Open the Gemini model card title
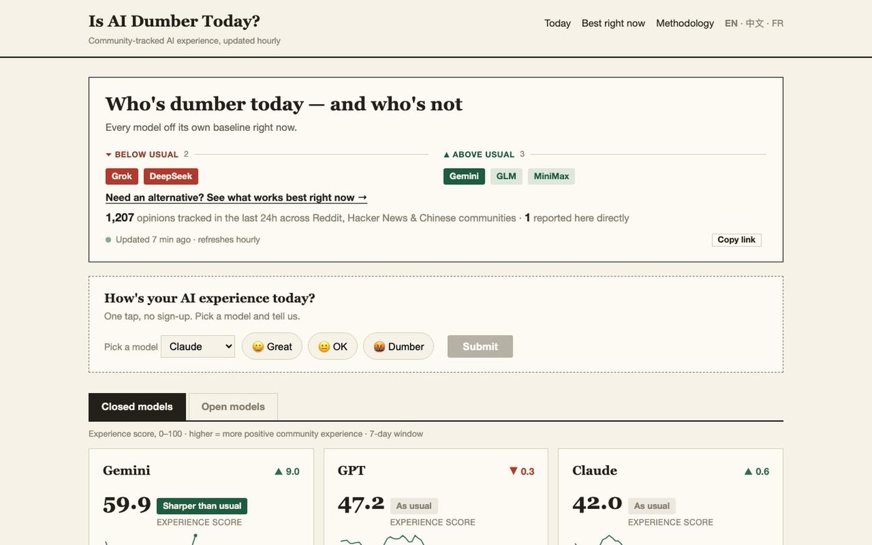 tap(126, 470)
